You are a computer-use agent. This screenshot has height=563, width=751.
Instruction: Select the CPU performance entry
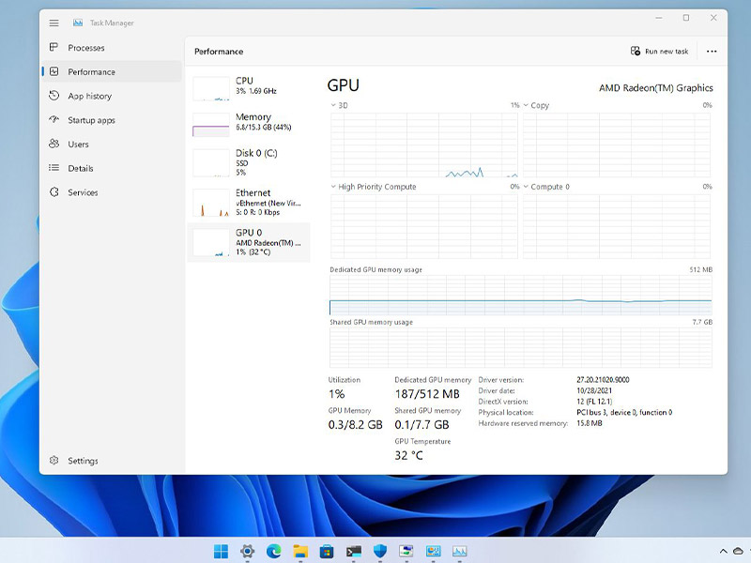[x=249, y=86]
